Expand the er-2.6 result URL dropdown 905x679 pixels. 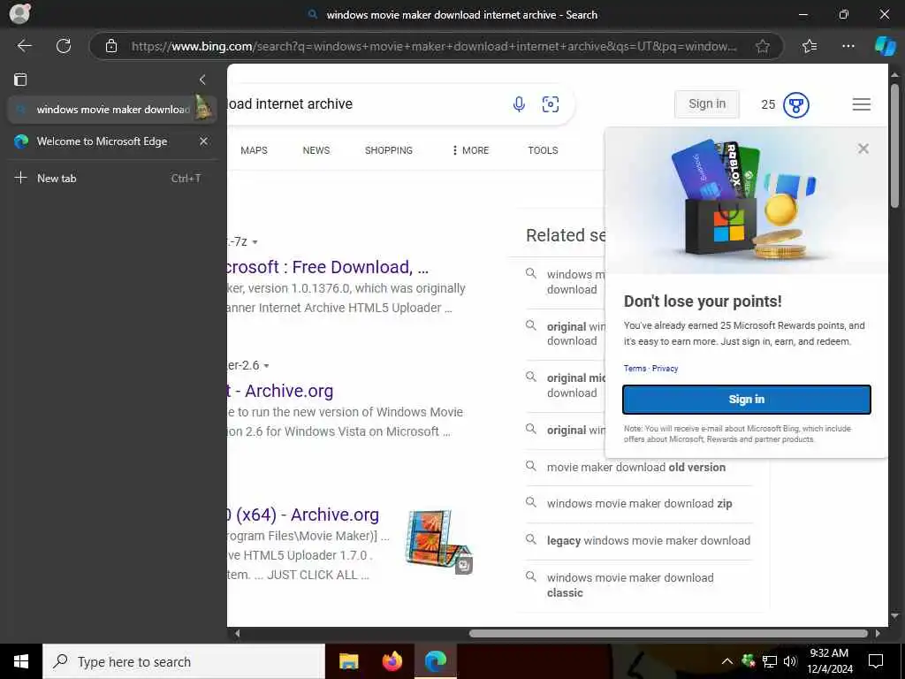tap(266, 366)
